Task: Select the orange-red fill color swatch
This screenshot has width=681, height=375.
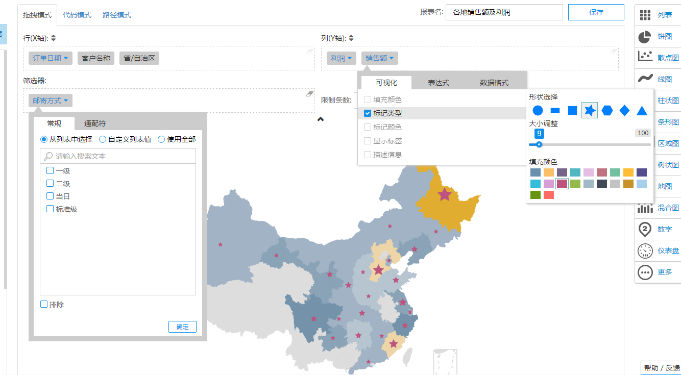Action: (549, 194)
